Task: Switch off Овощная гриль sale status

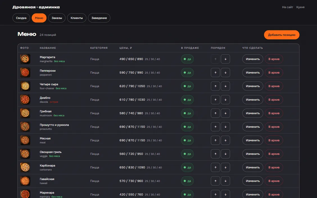Action: (x=187, y=154)
